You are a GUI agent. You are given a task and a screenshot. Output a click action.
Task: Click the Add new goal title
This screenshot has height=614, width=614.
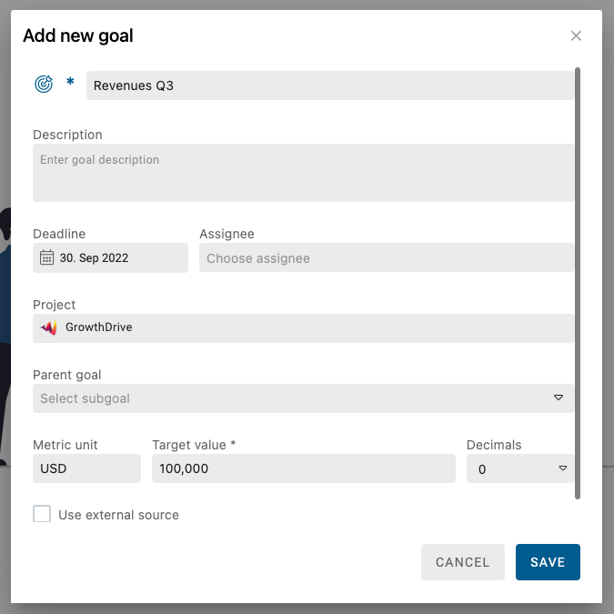[78, 36]
